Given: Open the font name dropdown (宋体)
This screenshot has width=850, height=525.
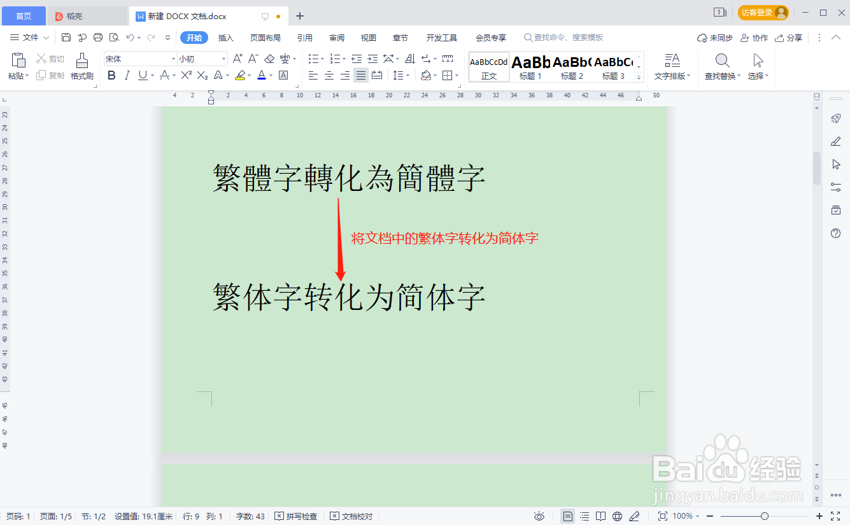Looking at the screenshot, I should tap(173, 59).
